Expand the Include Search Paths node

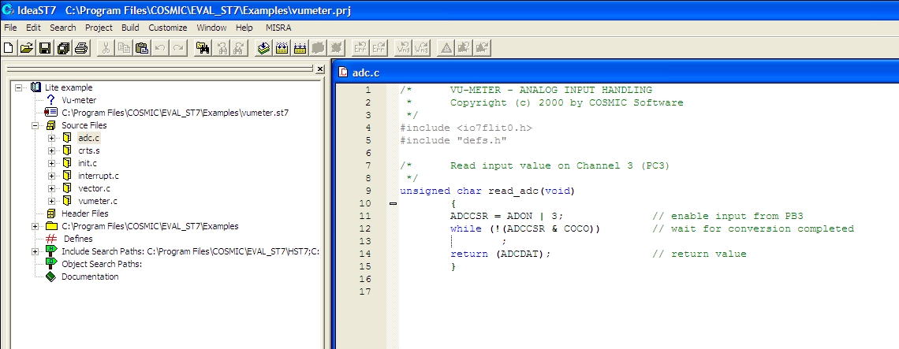(x=35, y=251)
